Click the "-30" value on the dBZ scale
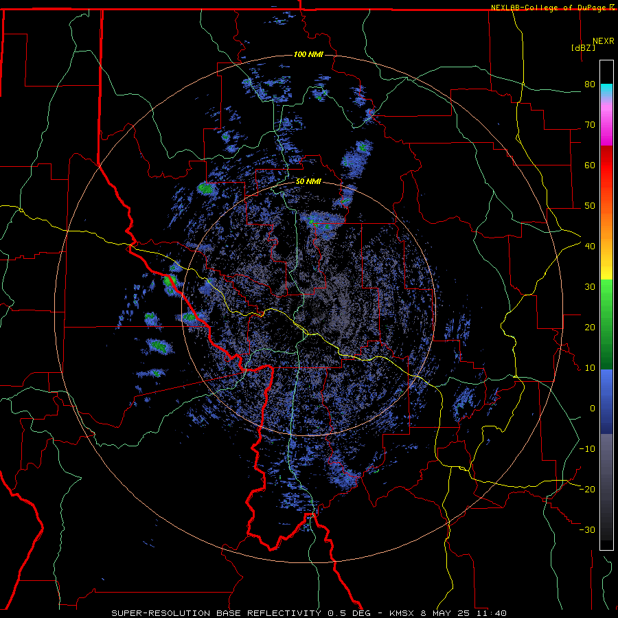 (587, 530)
